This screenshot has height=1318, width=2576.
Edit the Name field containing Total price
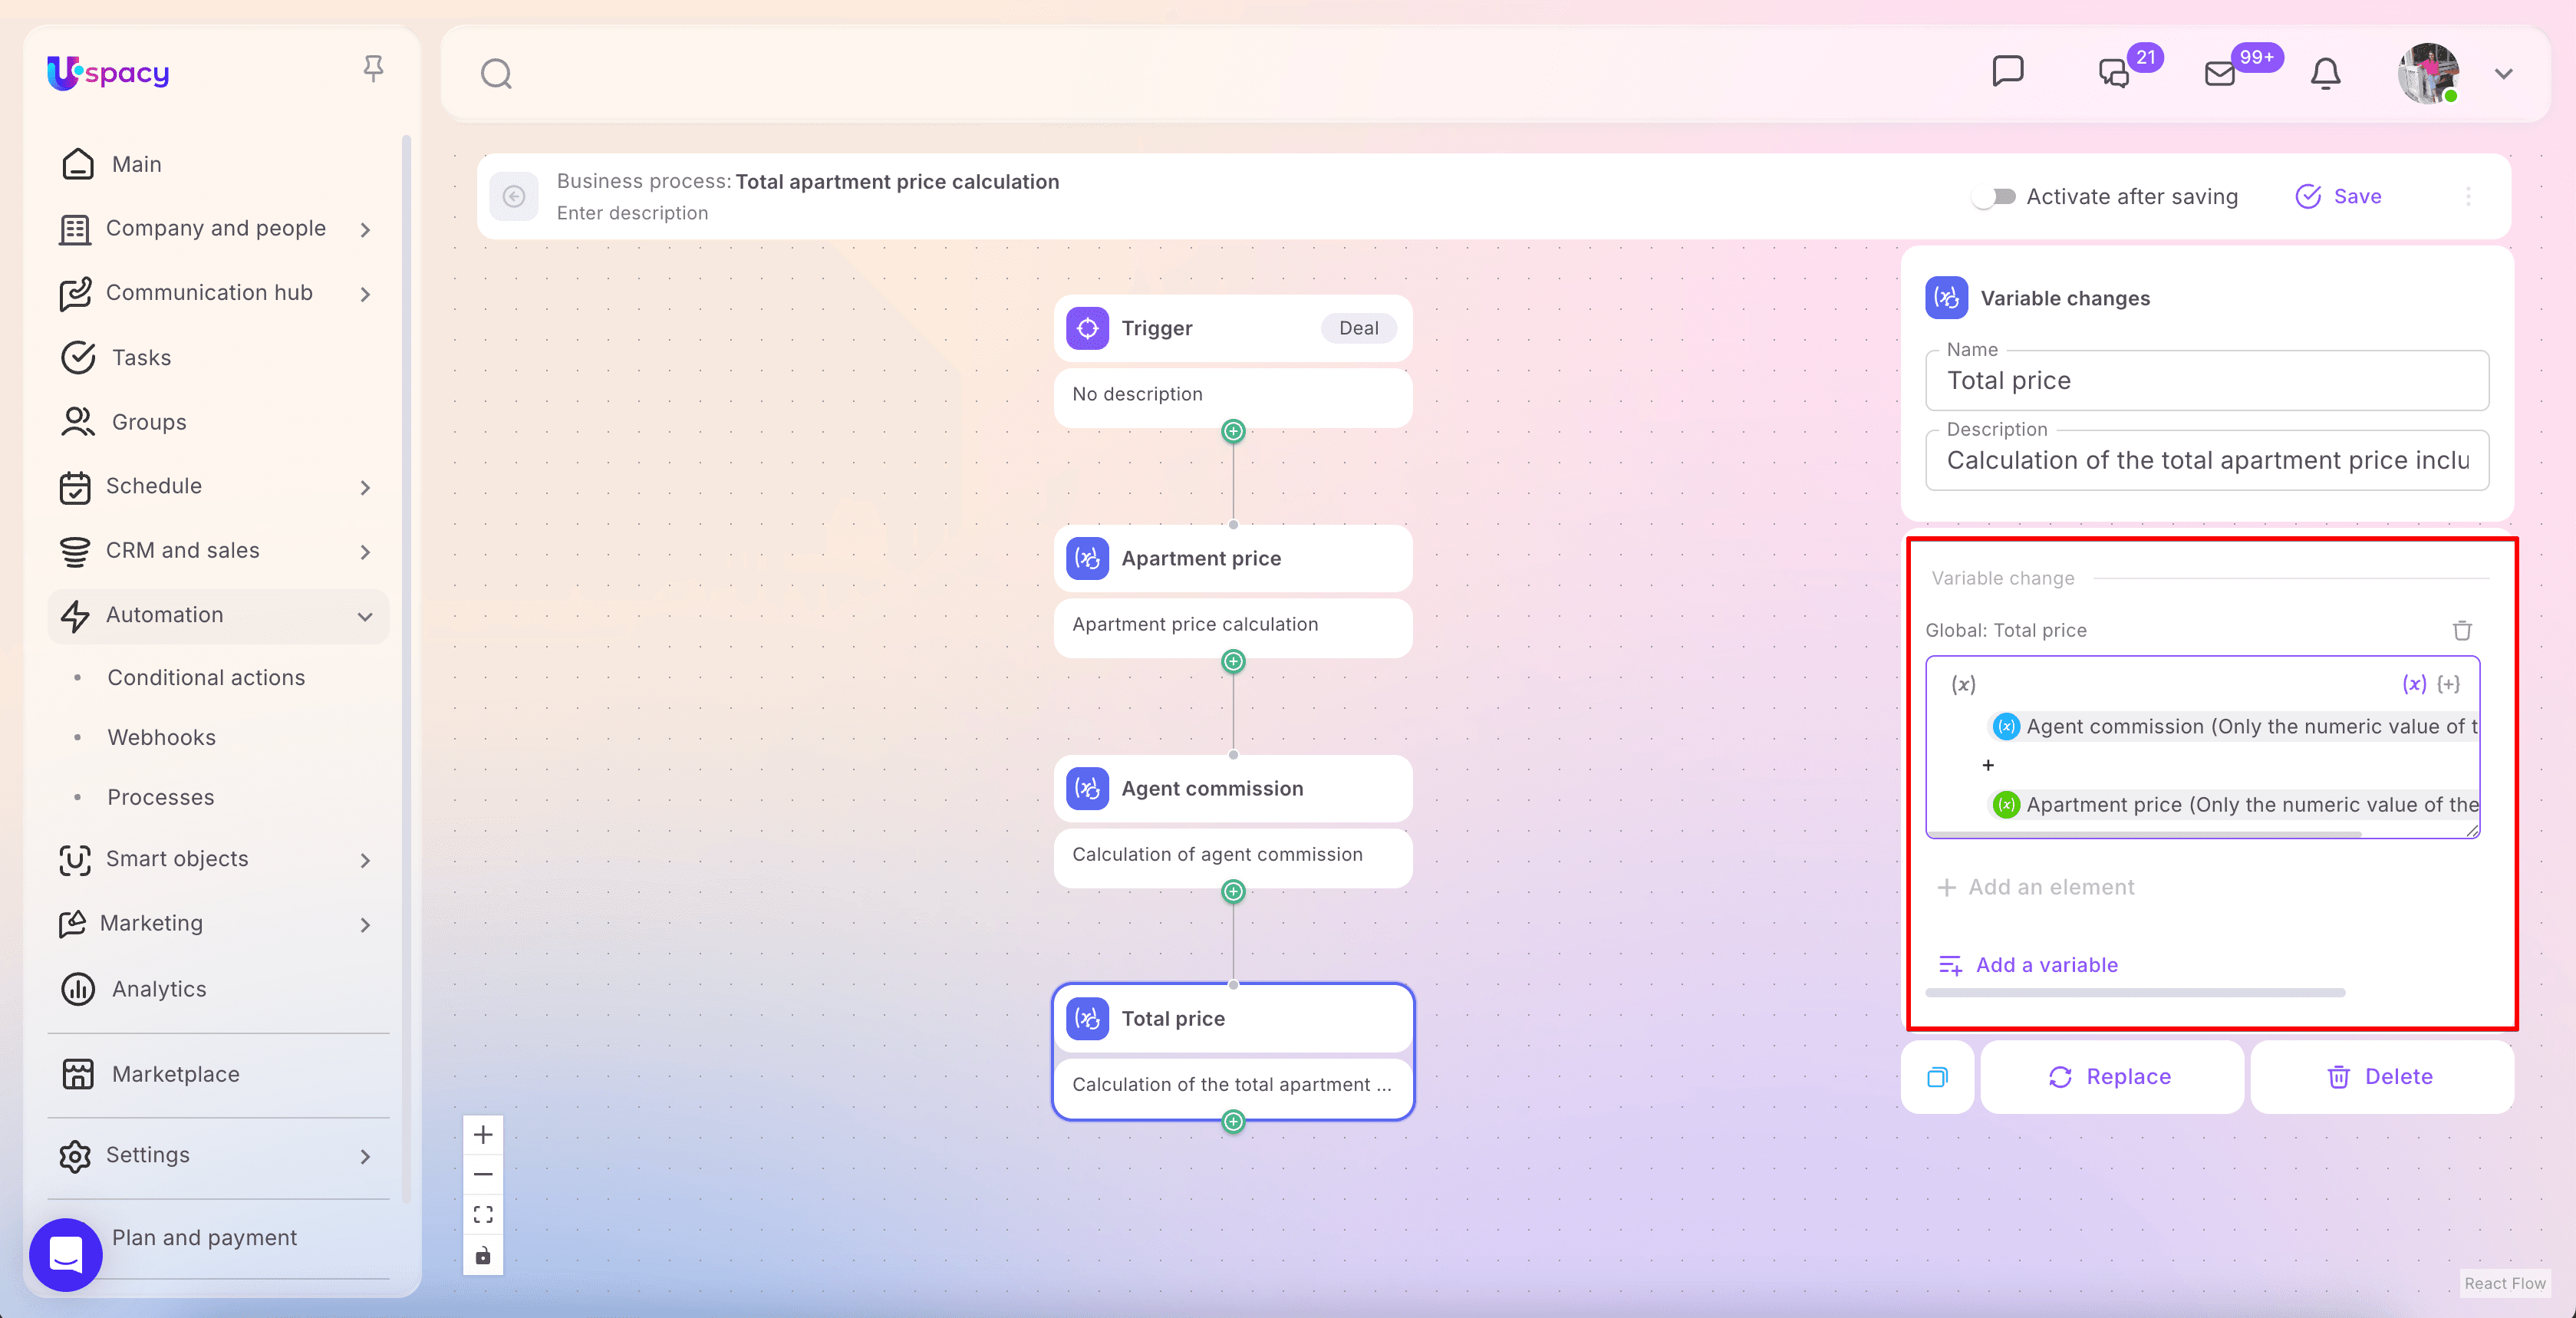[2207, 381]
